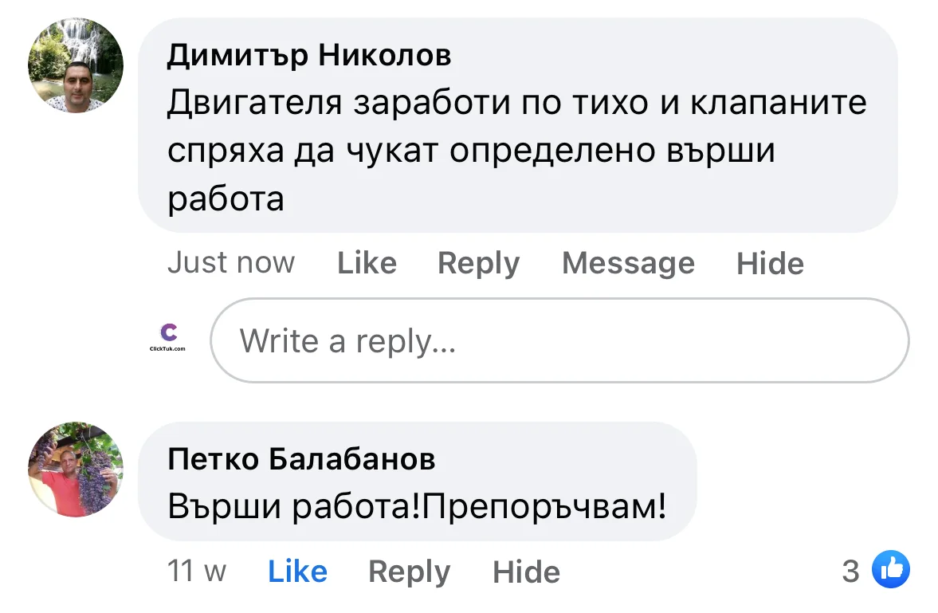Message Димитър Николов from his comment
Screen dimensions: 938x613
pos(628,263)
